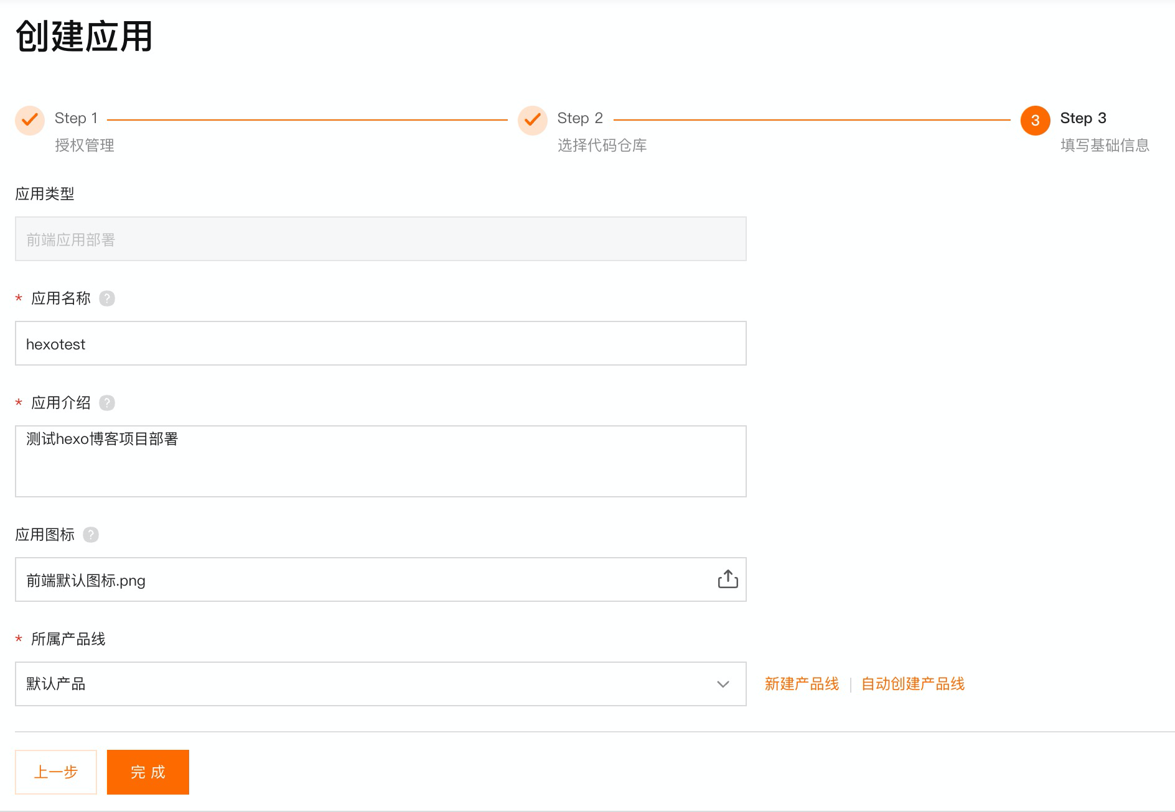Focus the hexotest app name field
The width and height of the screenshot is (1175, 812).
(x=380, y=344)
